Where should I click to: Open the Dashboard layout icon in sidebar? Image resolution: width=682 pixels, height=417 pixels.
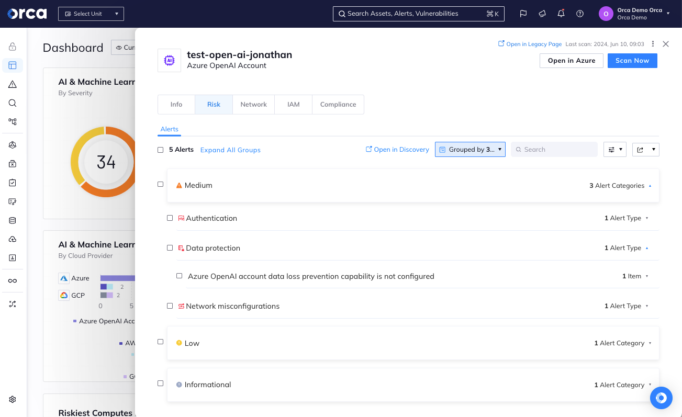point(13,65)
